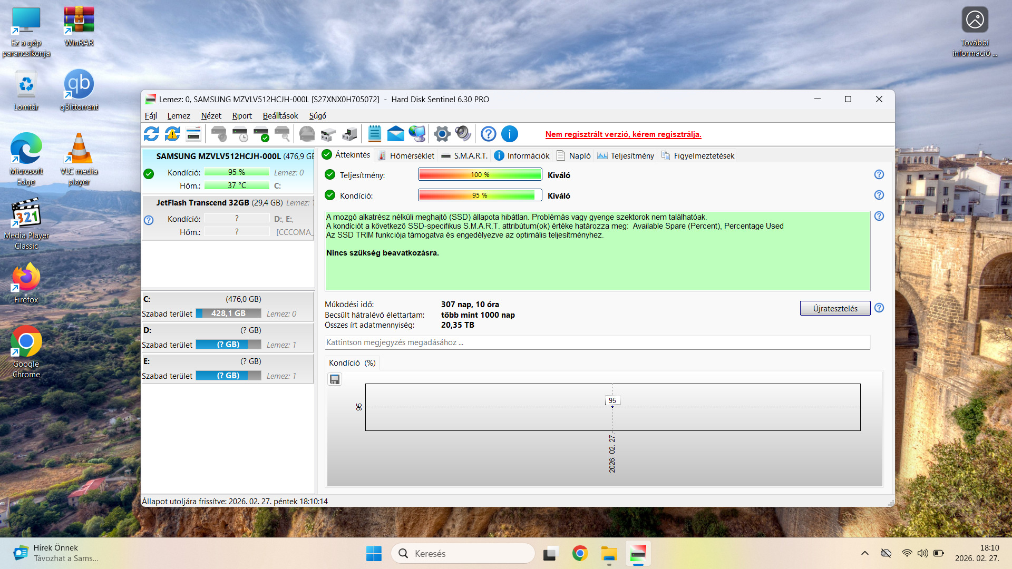Switch to the S.M.A.R.T. tab
This screenshot has width=1012, height=569.
click(464, 155)
